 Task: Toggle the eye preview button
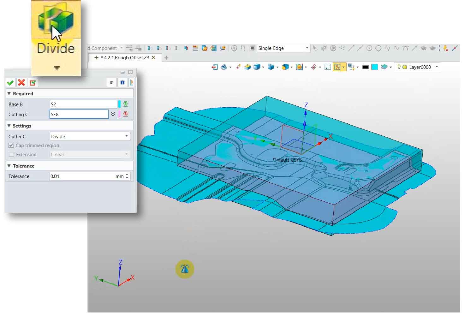[111, 83]
